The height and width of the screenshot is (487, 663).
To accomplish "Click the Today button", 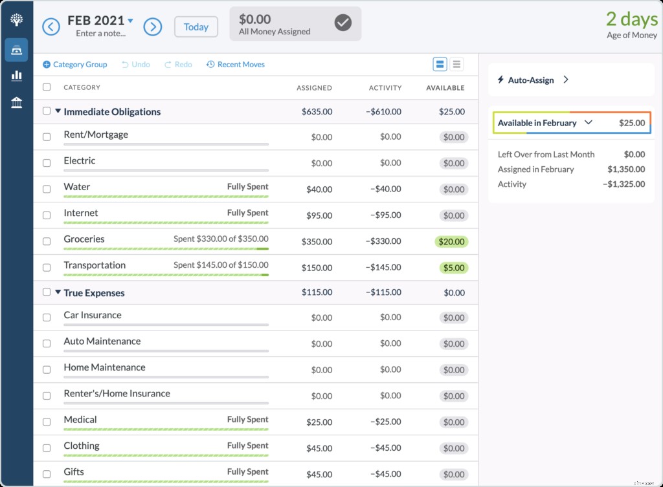I will point(196,27).
